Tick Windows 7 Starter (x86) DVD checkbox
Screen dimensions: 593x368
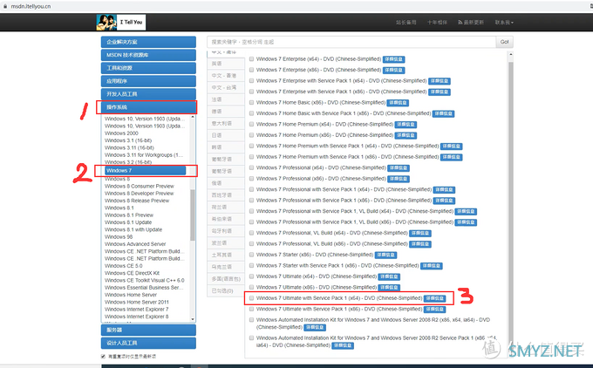(x=251, y=255)
